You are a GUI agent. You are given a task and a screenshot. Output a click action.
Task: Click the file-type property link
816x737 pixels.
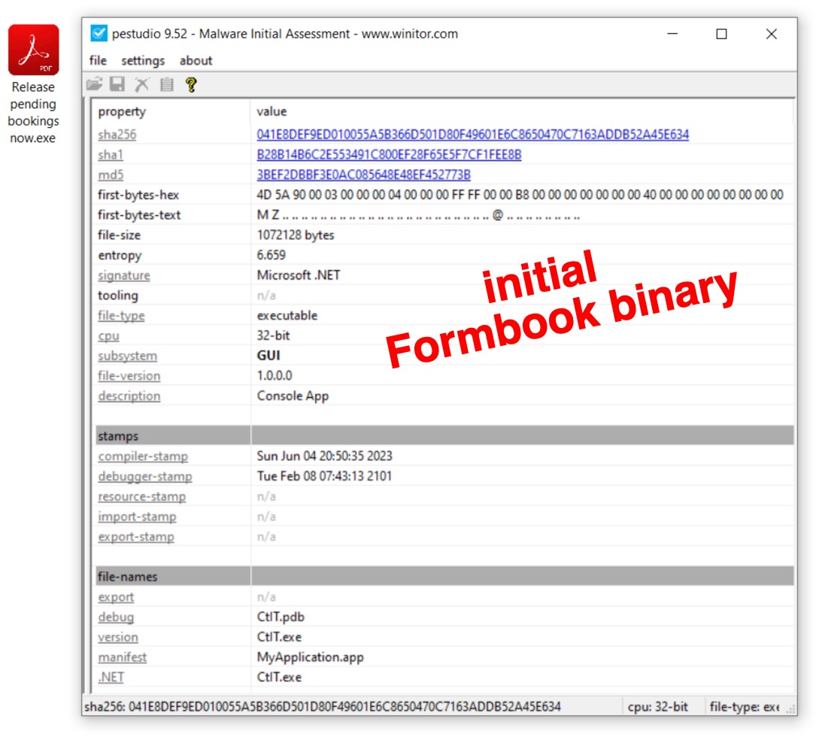(121, 315)
